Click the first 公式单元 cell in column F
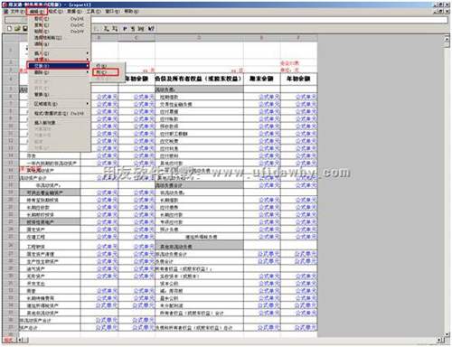Image resolution: width=452 pixels, height=347 pixels. pyautogui.click(x=306, y=97)
